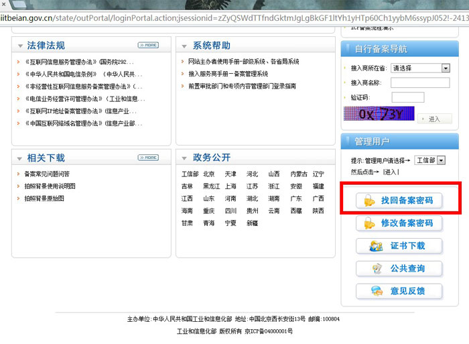
Task: Click the 接入商名称 text field
Action: pos(420,82)
